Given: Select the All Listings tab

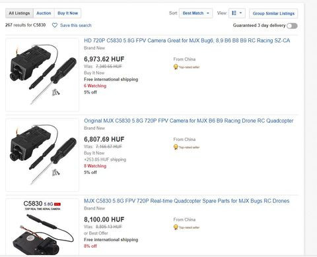Looking at the screenshot, I should coord(19,13).
